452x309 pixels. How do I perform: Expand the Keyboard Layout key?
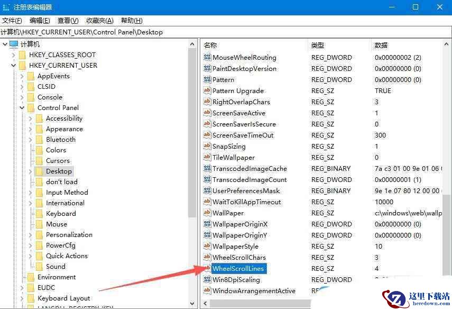click(22, 298)
